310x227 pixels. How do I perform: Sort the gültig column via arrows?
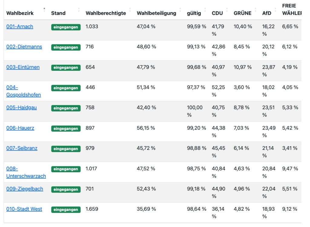(205, 9)
